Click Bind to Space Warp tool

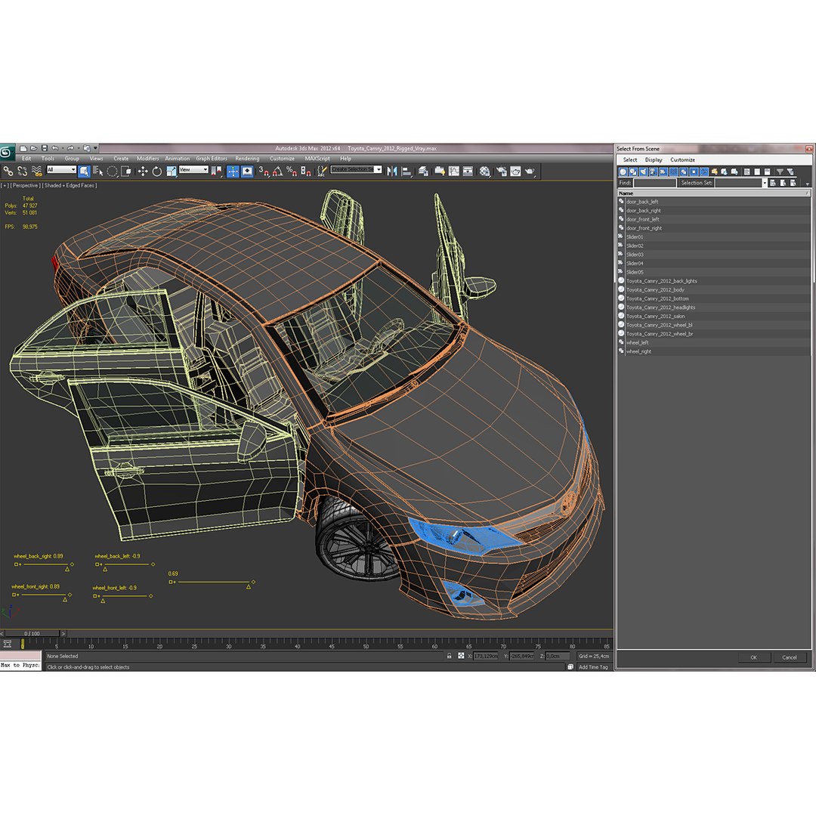36,171
